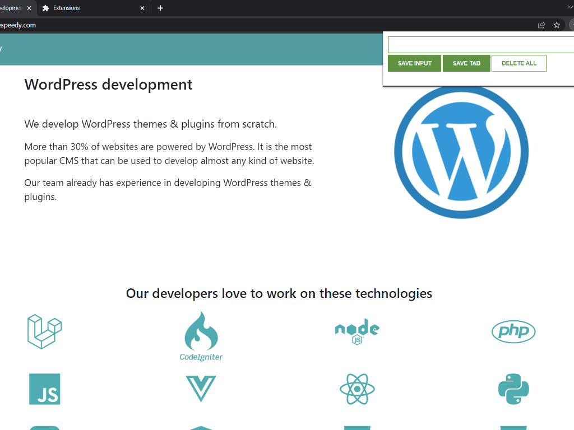Click the JavaScript JS logo
574x430 pixels.
pos(45,389)
